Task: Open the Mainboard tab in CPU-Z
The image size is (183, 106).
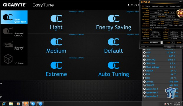Action: [155, 6]
